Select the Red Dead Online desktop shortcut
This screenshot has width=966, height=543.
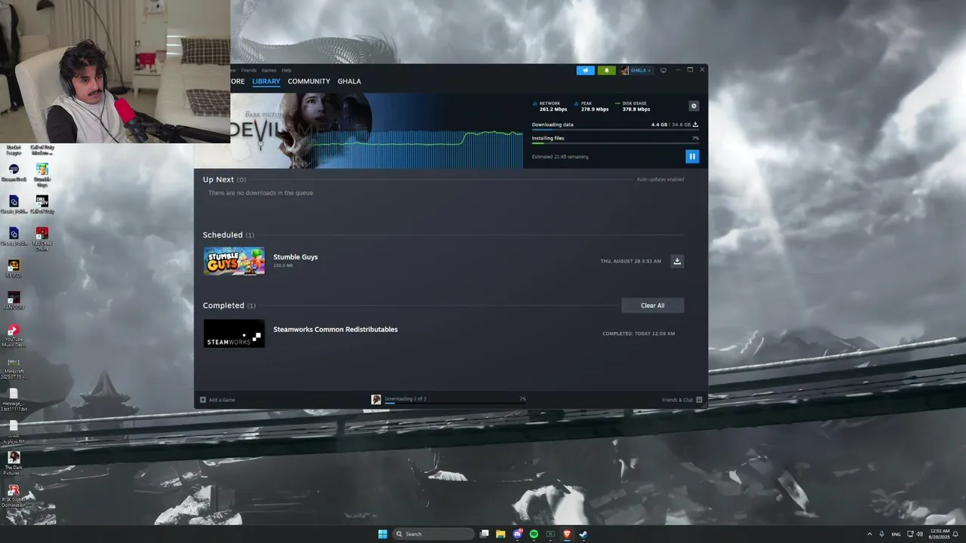tap(42, 239)
